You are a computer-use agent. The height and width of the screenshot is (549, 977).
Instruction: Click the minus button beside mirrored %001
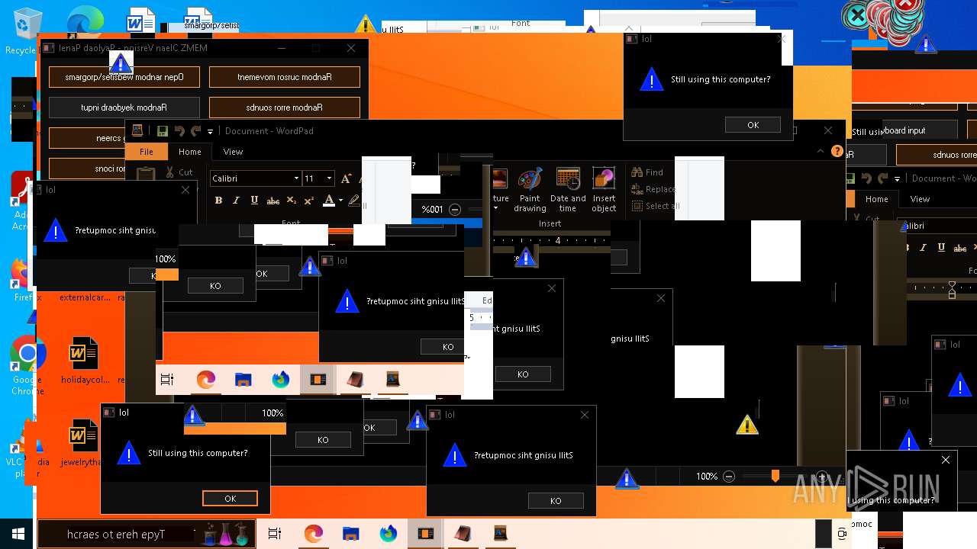[455, 209]
